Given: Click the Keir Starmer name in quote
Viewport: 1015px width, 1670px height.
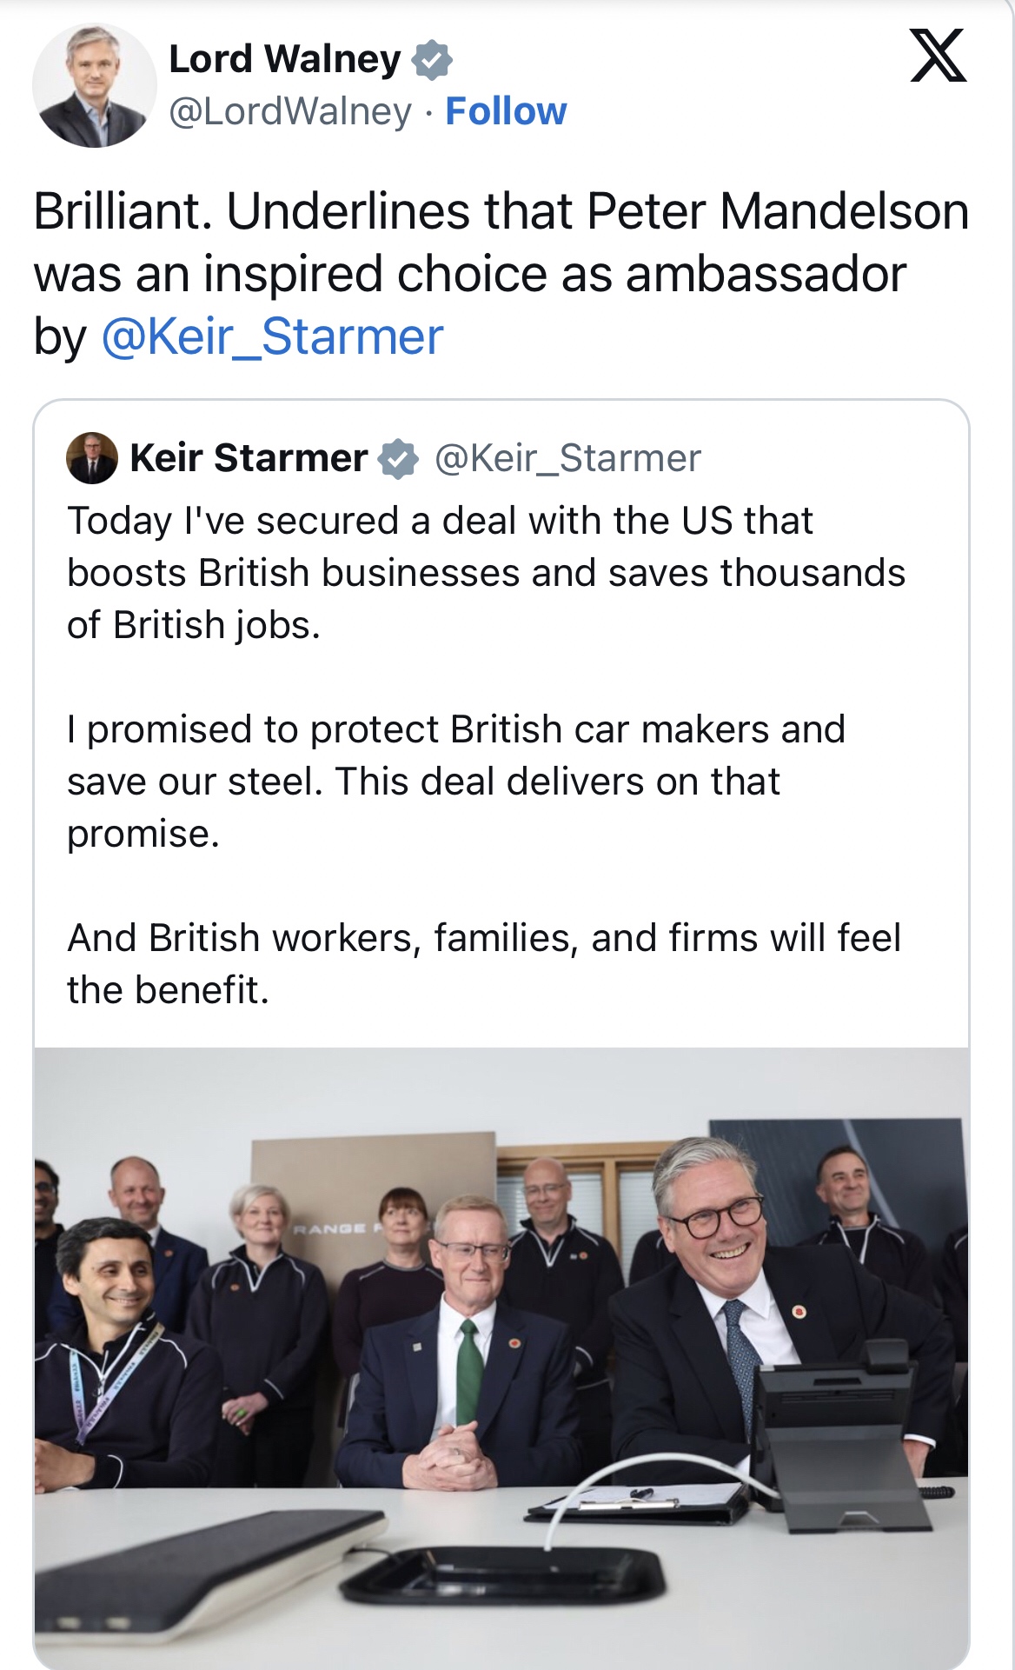Looking at the screenshot, I should (x=249, y=458).
